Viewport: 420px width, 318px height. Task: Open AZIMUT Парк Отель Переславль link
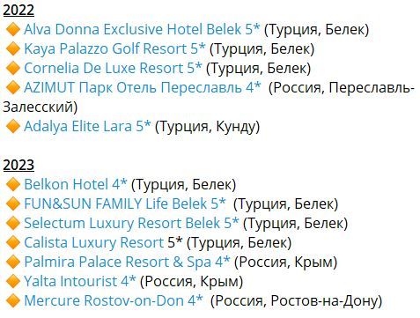point(143,87)
